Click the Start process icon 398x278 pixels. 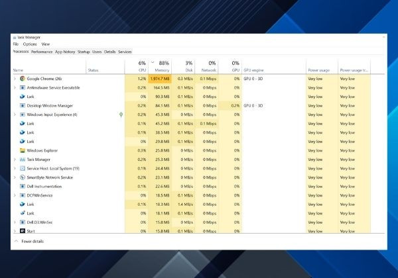(23, 231)
